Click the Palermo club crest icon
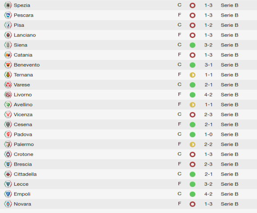The image size is (257, 213). click(8, 144)
